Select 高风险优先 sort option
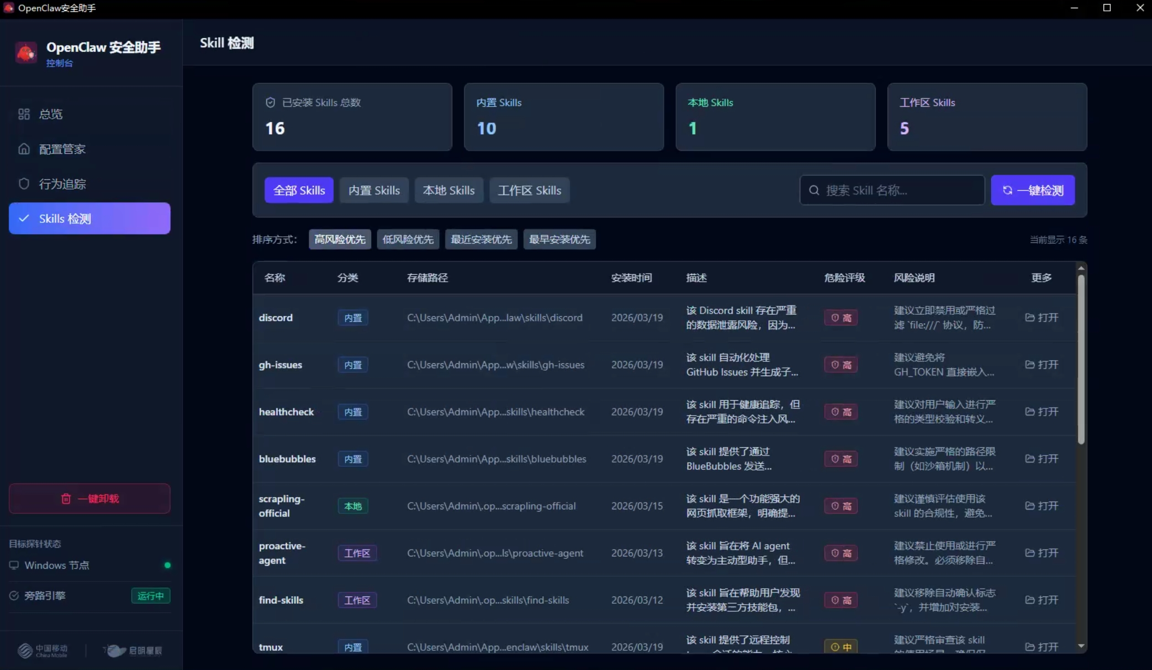This screenshot has width=1152, height=670. point(340,239)
